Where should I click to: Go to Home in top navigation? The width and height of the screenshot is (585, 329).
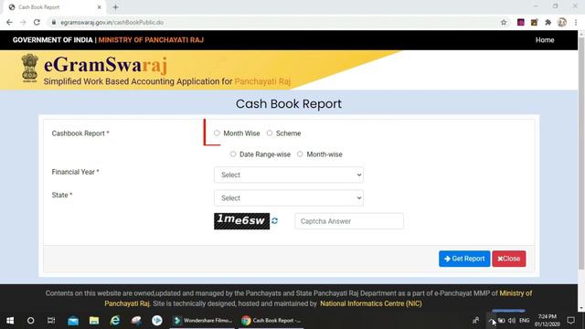coord(545,40)
